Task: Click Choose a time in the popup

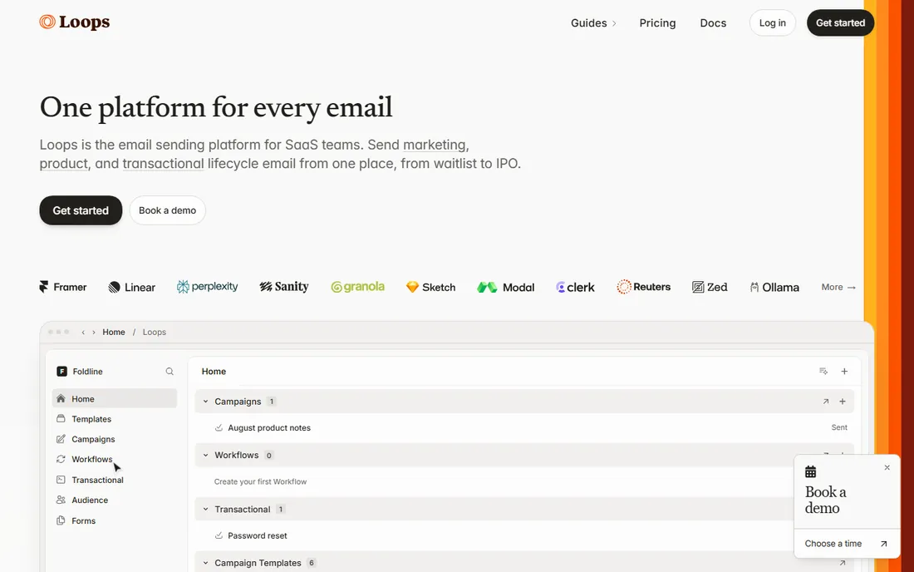Action: [847, 544]
